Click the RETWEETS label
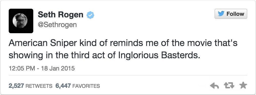256x95 pixels. coord(39,86)
